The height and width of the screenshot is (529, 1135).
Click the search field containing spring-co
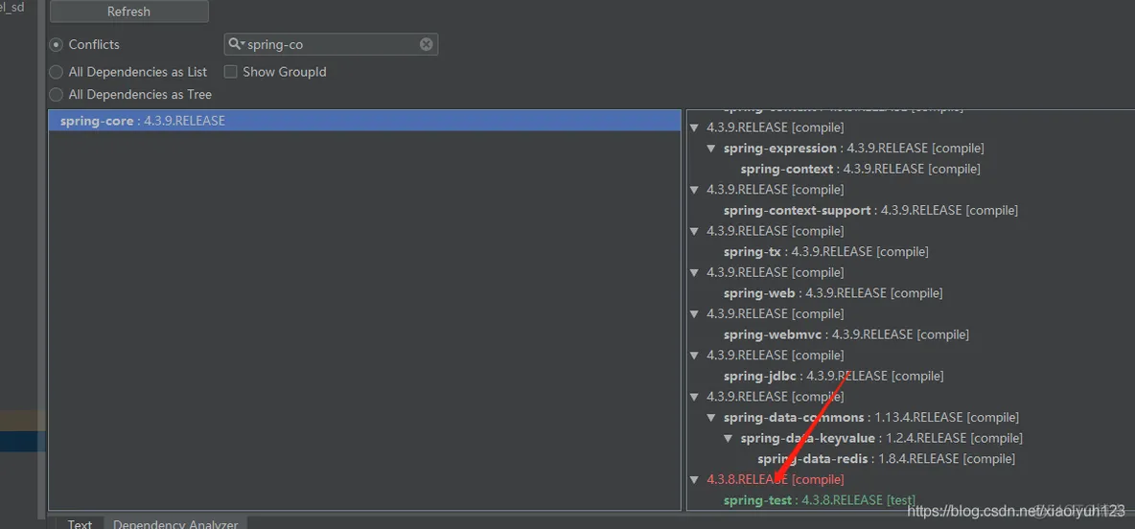pos(331,44)
